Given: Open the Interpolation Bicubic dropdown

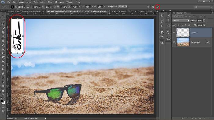Looking at the screenshot, I should point(123,7).
